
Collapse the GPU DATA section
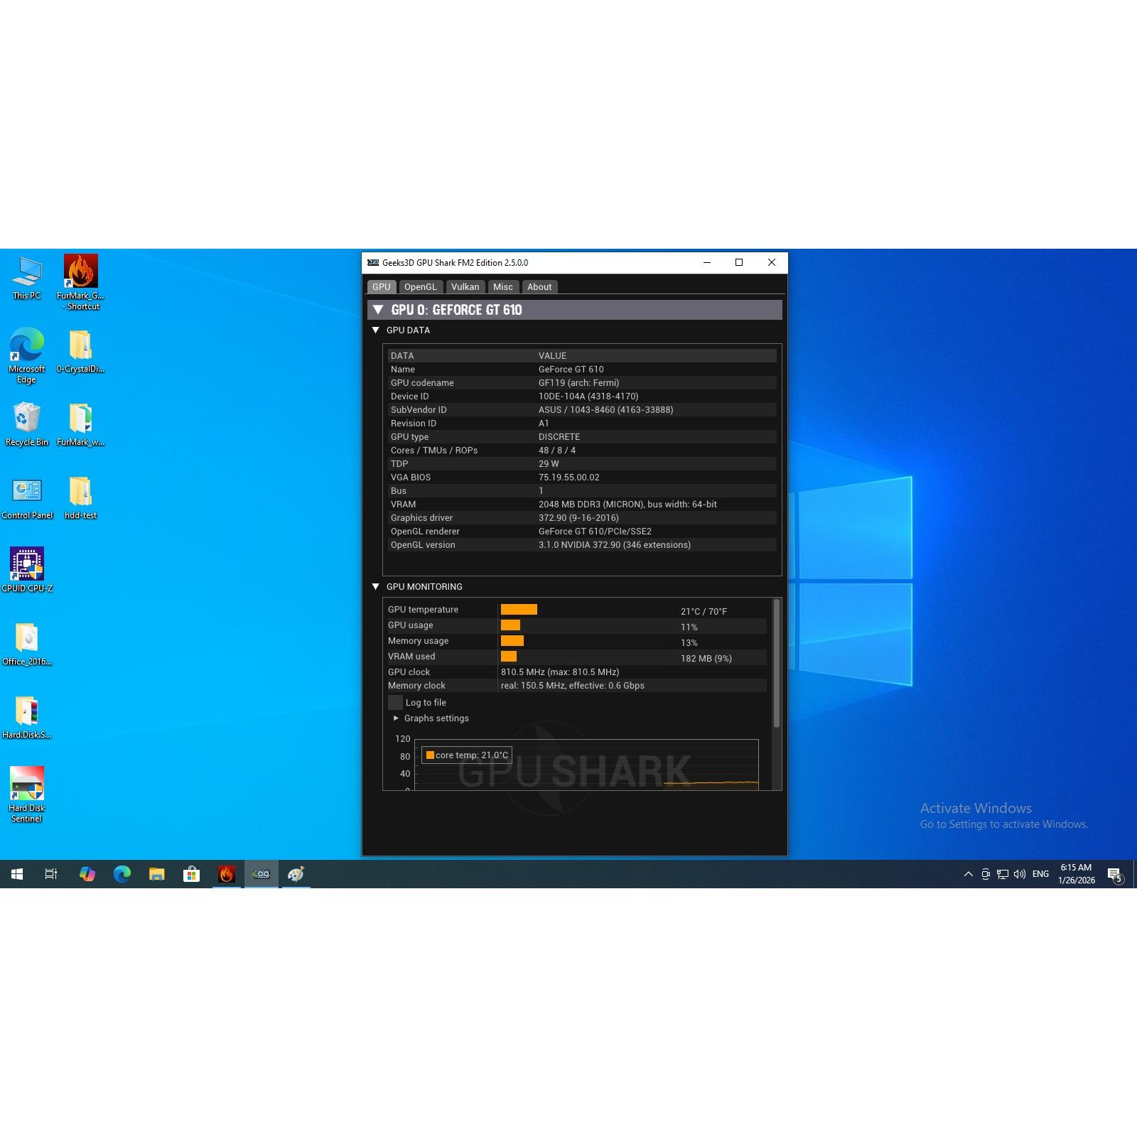coord(376,330)
